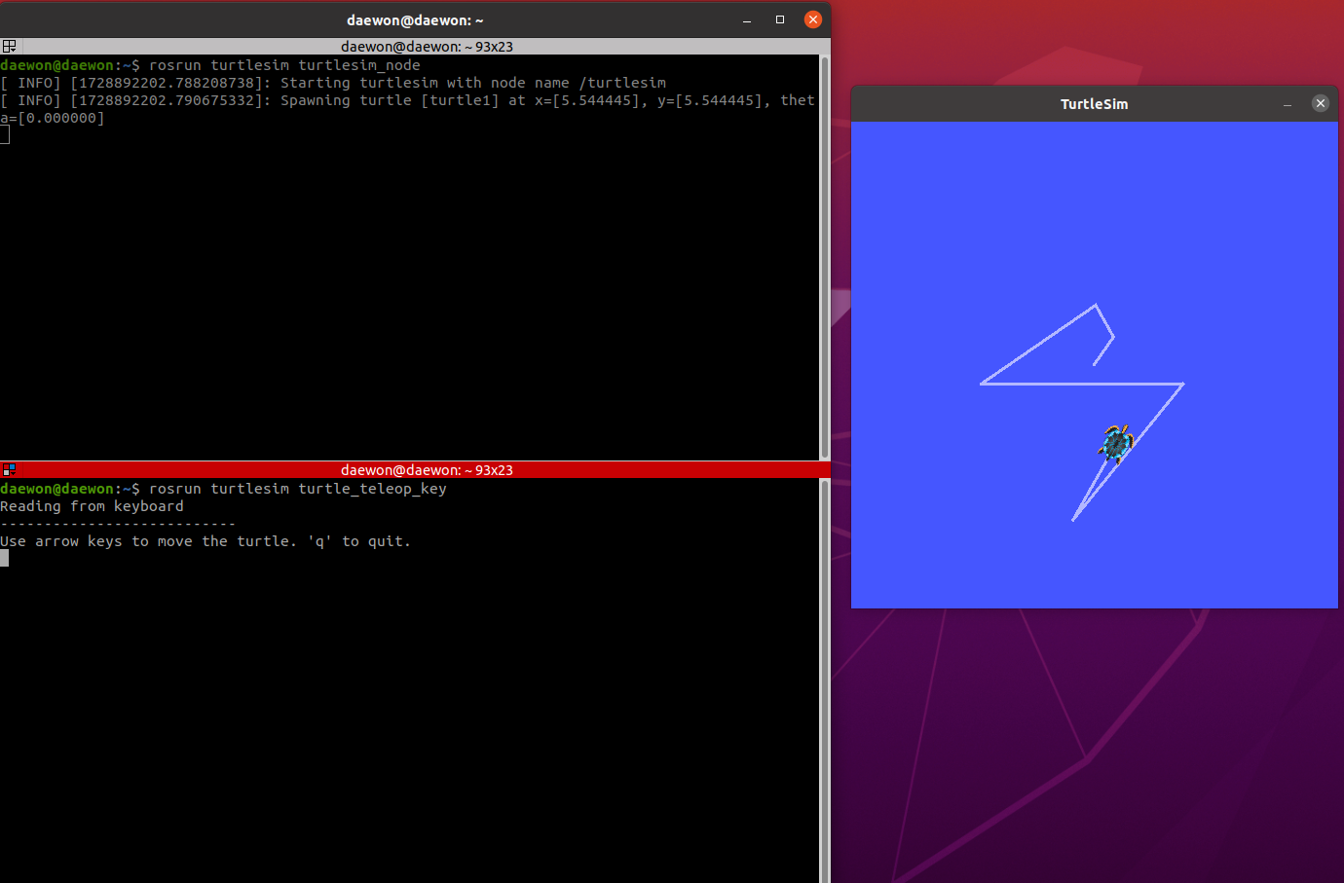Screen dimensions: 1344x883
Task: Click the cursor outline in top terminal pane
Action: (4, 135)
